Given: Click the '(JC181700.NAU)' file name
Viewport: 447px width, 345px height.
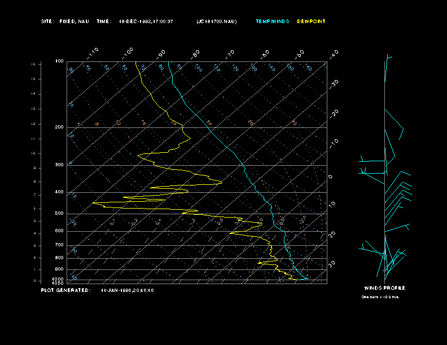Looking at the screenshot, I should point(217,21).
